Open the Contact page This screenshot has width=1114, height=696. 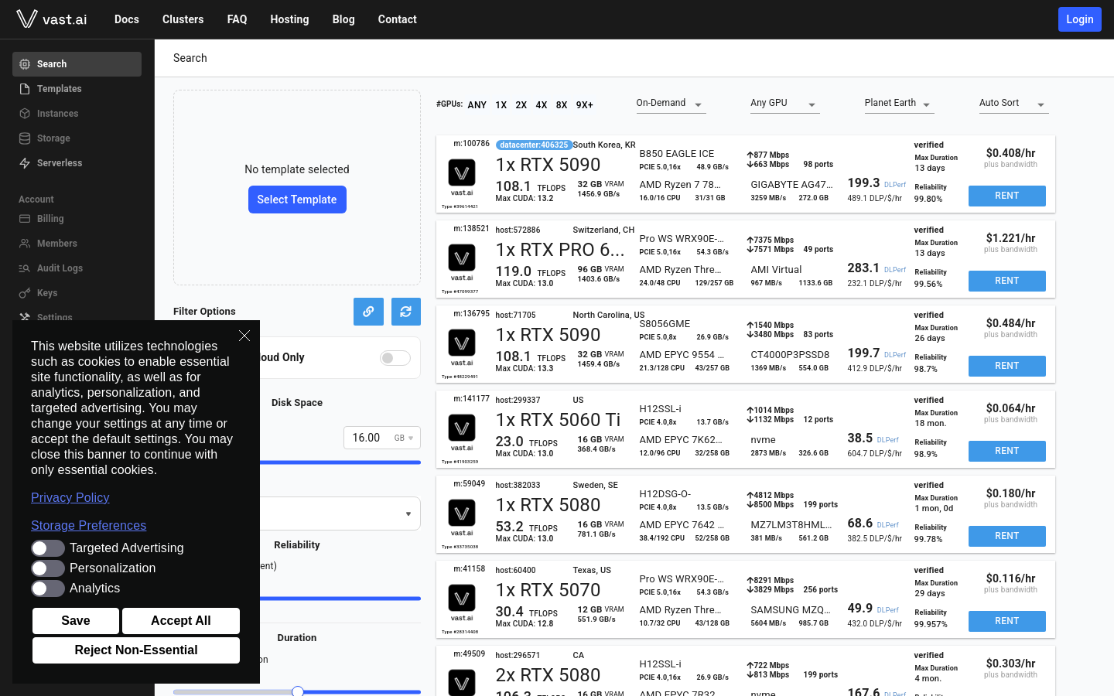[x=398, y=19]
